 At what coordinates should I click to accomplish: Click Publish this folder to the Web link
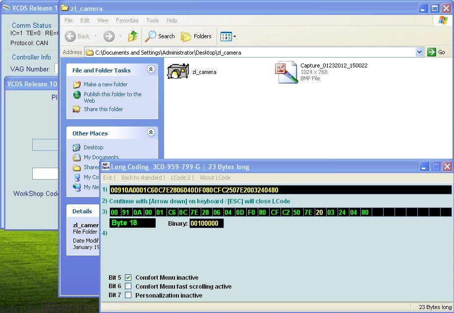tap(113, 97)
